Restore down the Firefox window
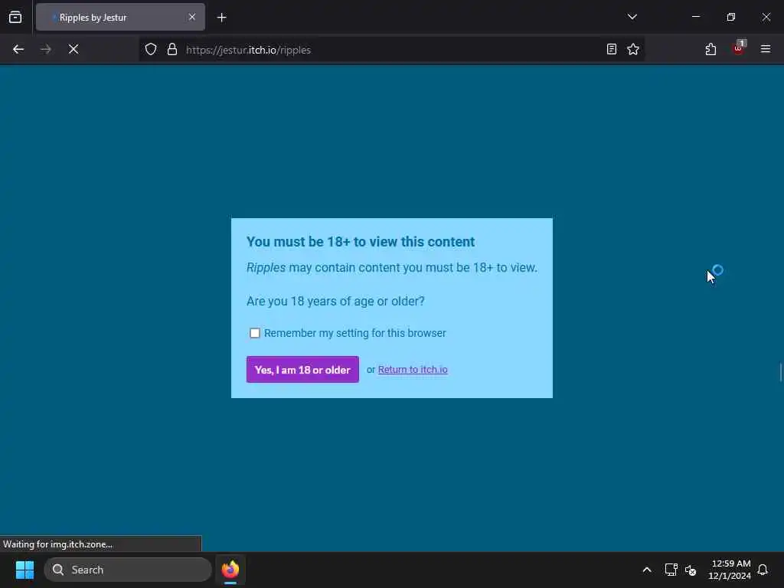784x588 pixels. tap(730, 17)
